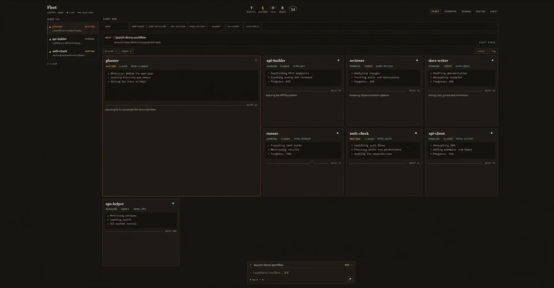This screenshot has width=554, height=288.
Task: Click the green LIVE indicator dot
Action: coord(67,13)
